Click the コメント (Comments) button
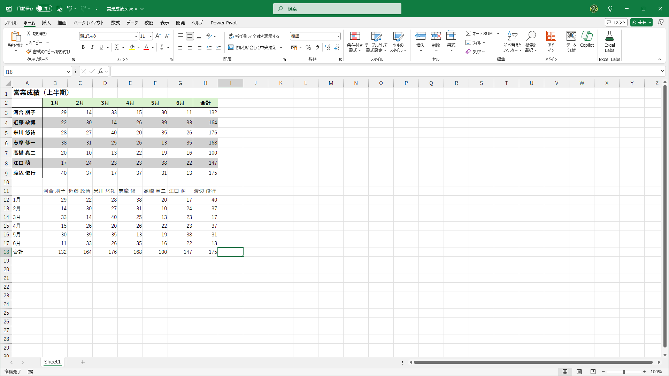 616,22
